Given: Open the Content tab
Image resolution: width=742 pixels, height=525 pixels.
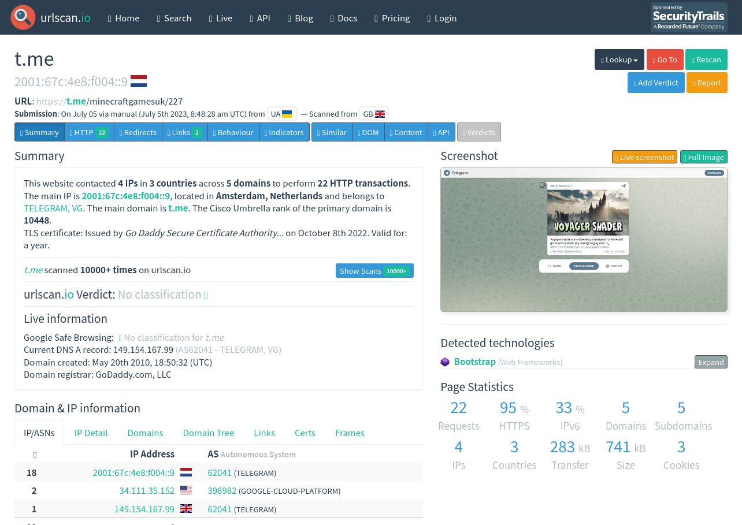Looking at the screenshot, I should click(x=406, y=132).
